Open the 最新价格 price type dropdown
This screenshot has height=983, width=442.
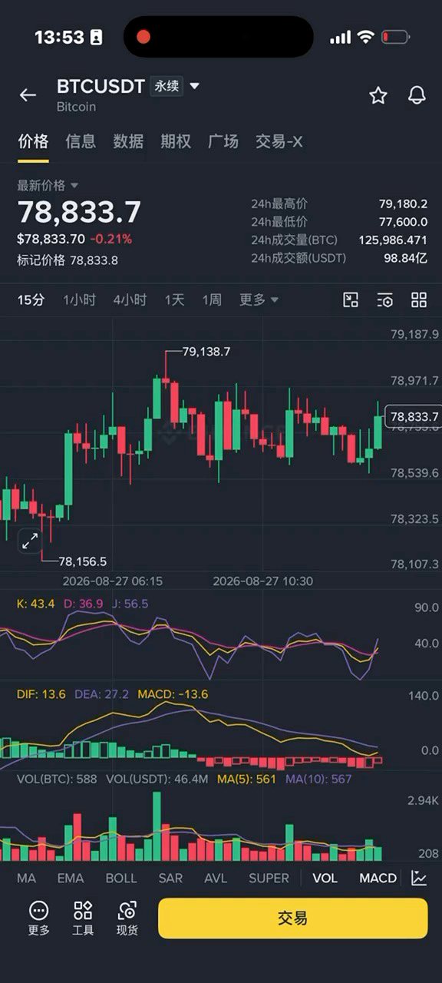point(48,185)
